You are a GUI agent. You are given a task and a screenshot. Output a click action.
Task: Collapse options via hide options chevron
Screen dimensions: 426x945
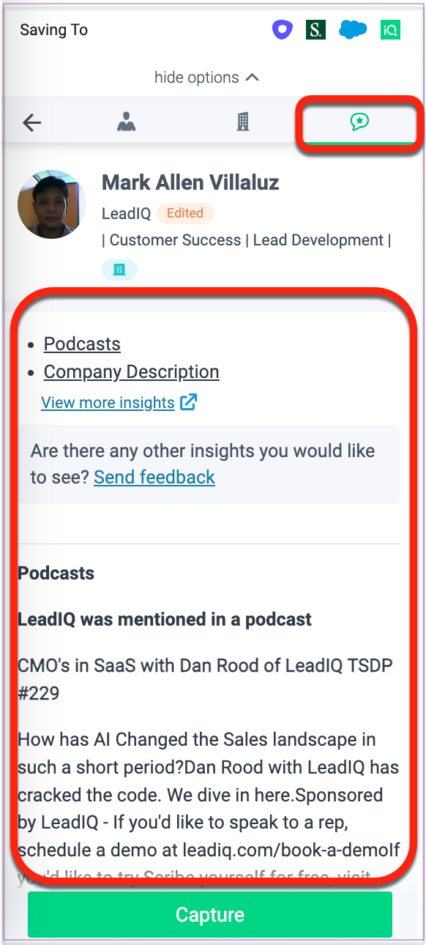pyautogui.click(x=206, y=77)
